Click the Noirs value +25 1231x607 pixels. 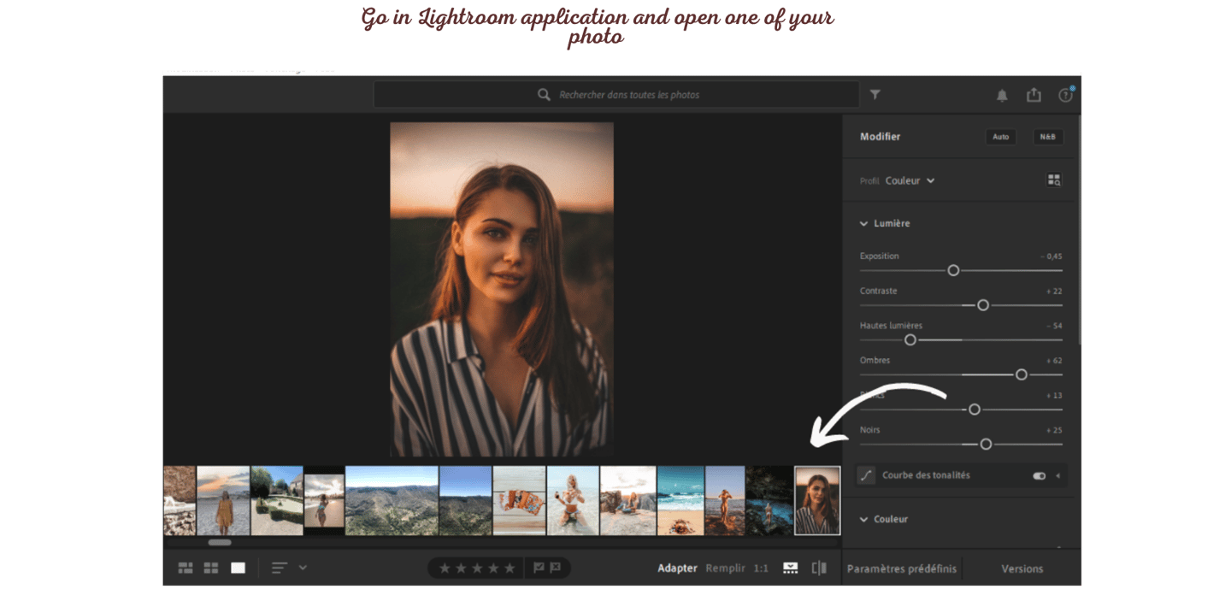pyautogui.click(x=1054, y=430)
